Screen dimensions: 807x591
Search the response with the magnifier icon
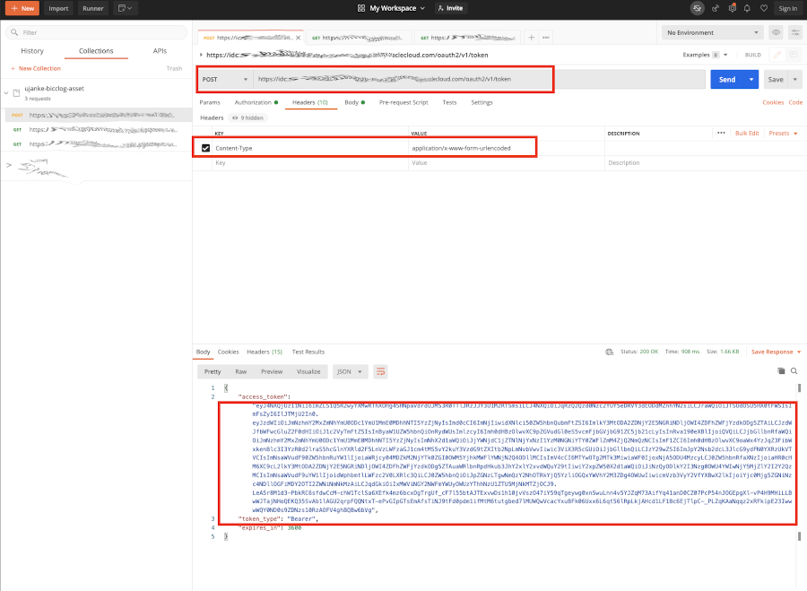794,371
